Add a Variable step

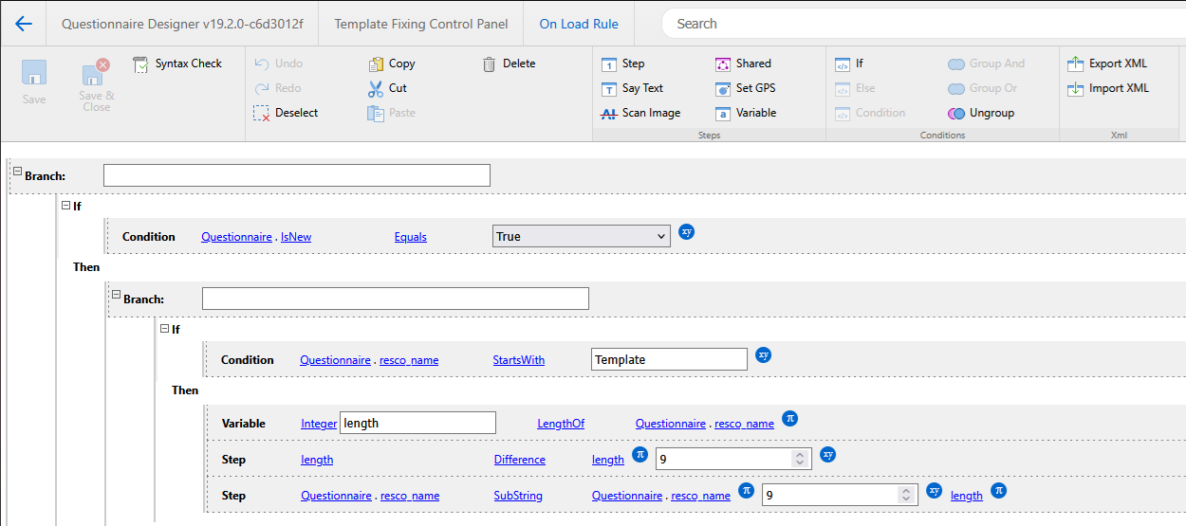click(746, 113)
